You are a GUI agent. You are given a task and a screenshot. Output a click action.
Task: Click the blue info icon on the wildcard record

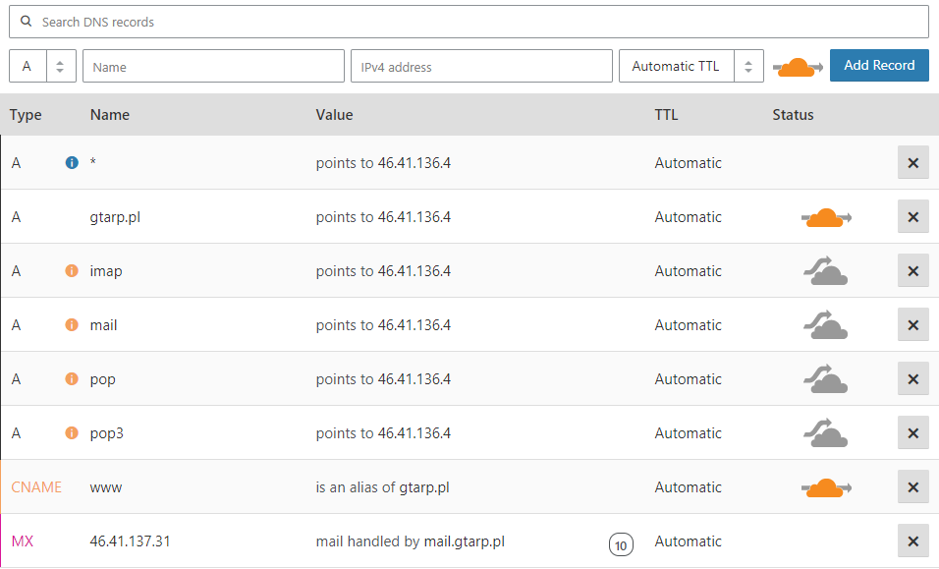tap(71, 163)
